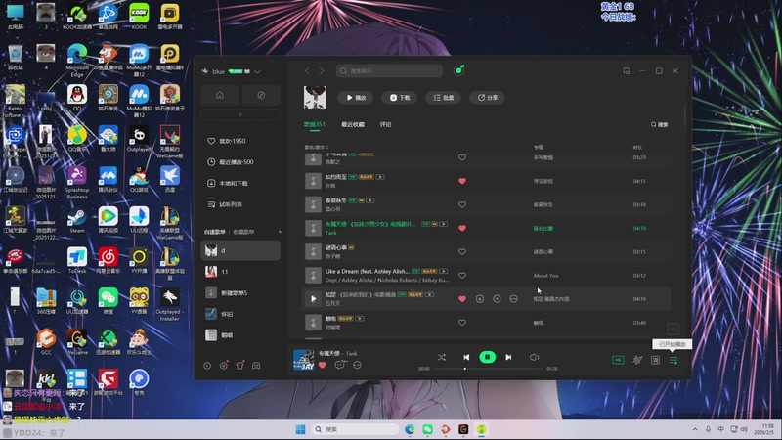Click the 播放 play-all button
Screen dimensions: 782x440
tap(356, 98)
